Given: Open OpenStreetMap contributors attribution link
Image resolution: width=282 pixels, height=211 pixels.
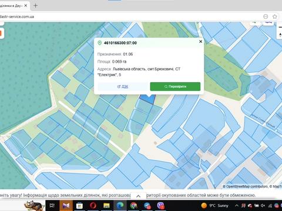Looking at the screenshot, I should coord(246,186).
